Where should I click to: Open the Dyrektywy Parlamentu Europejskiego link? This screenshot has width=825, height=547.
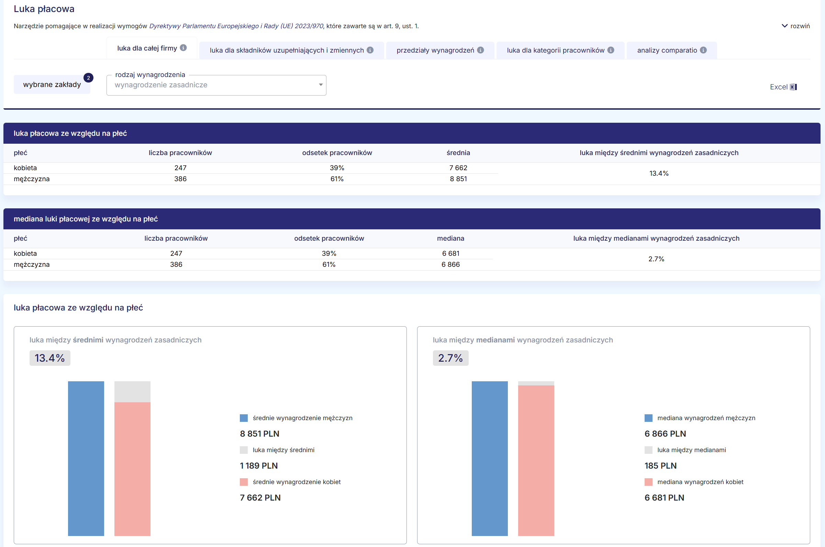pos(236,26)
